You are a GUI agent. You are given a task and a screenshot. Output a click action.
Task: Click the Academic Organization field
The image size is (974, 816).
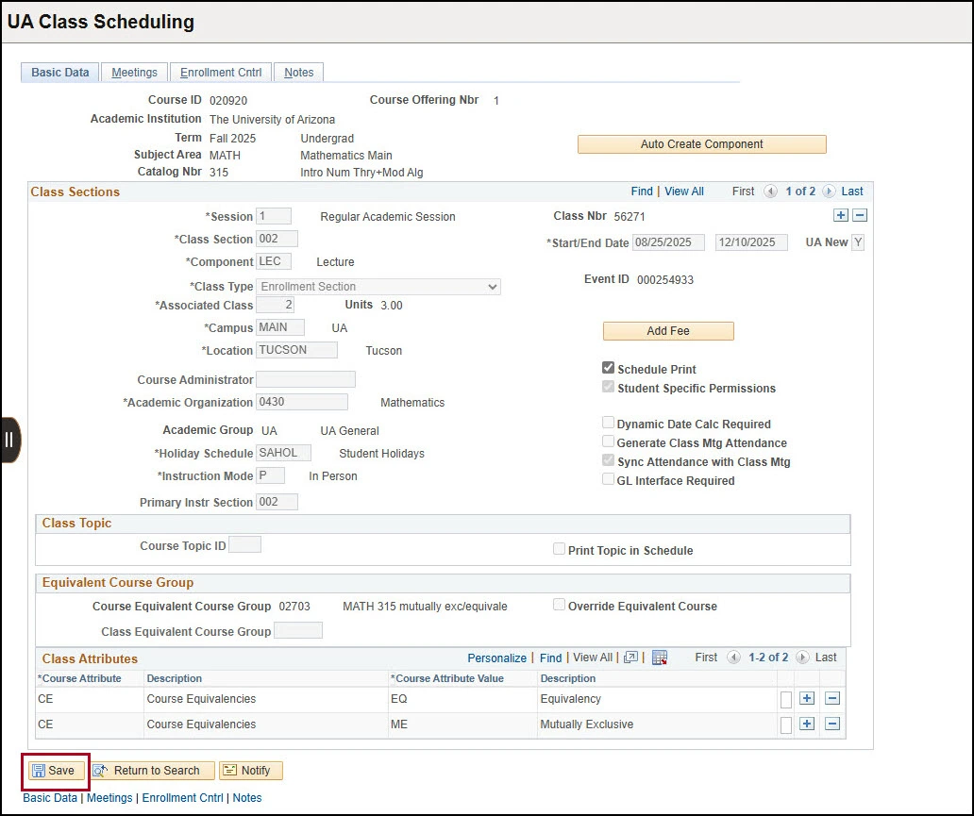pos(302,402)
